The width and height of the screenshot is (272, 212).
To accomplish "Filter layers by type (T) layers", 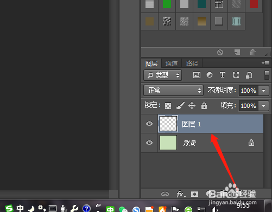I will (223, 75).
